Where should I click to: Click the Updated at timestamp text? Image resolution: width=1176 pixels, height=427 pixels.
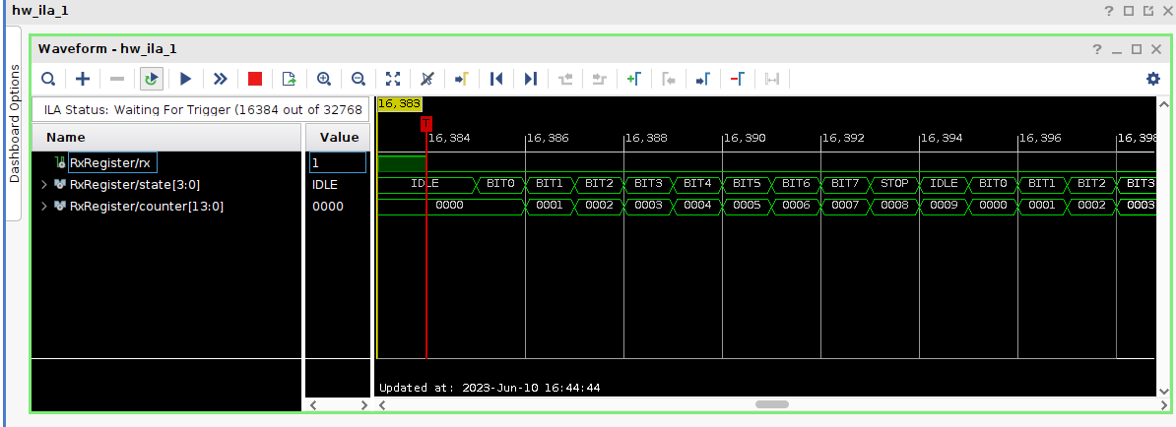pos(490,388)
